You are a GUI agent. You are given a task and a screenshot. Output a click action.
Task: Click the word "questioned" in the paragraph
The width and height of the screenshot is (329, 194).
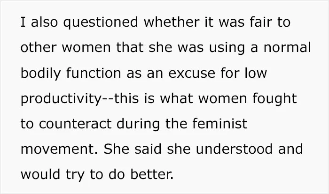101,22
